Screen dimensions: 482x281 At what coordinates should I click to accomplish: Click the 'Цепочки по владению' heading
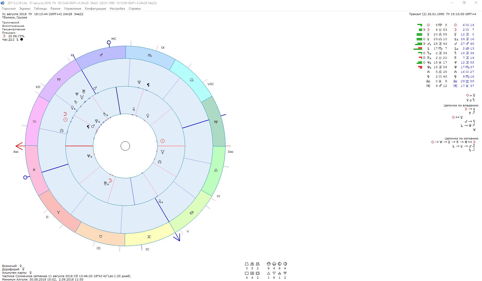click(x=461, y=105)
